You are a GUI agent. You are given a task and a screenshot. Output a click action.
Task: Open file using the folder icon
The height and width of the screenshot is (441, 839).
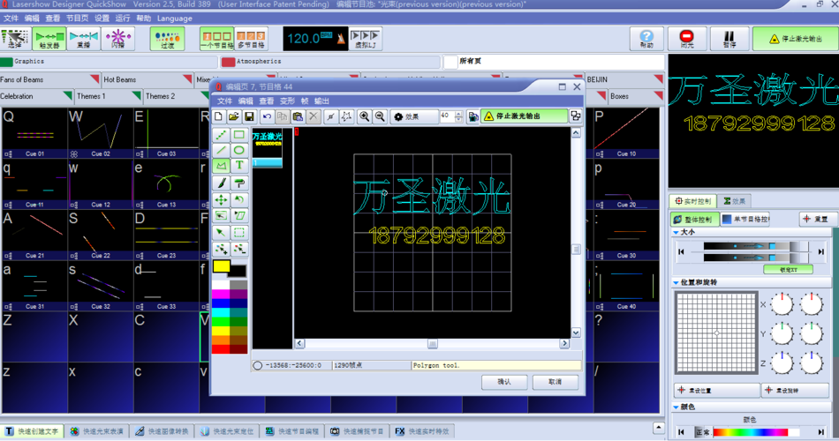(233, 116)
